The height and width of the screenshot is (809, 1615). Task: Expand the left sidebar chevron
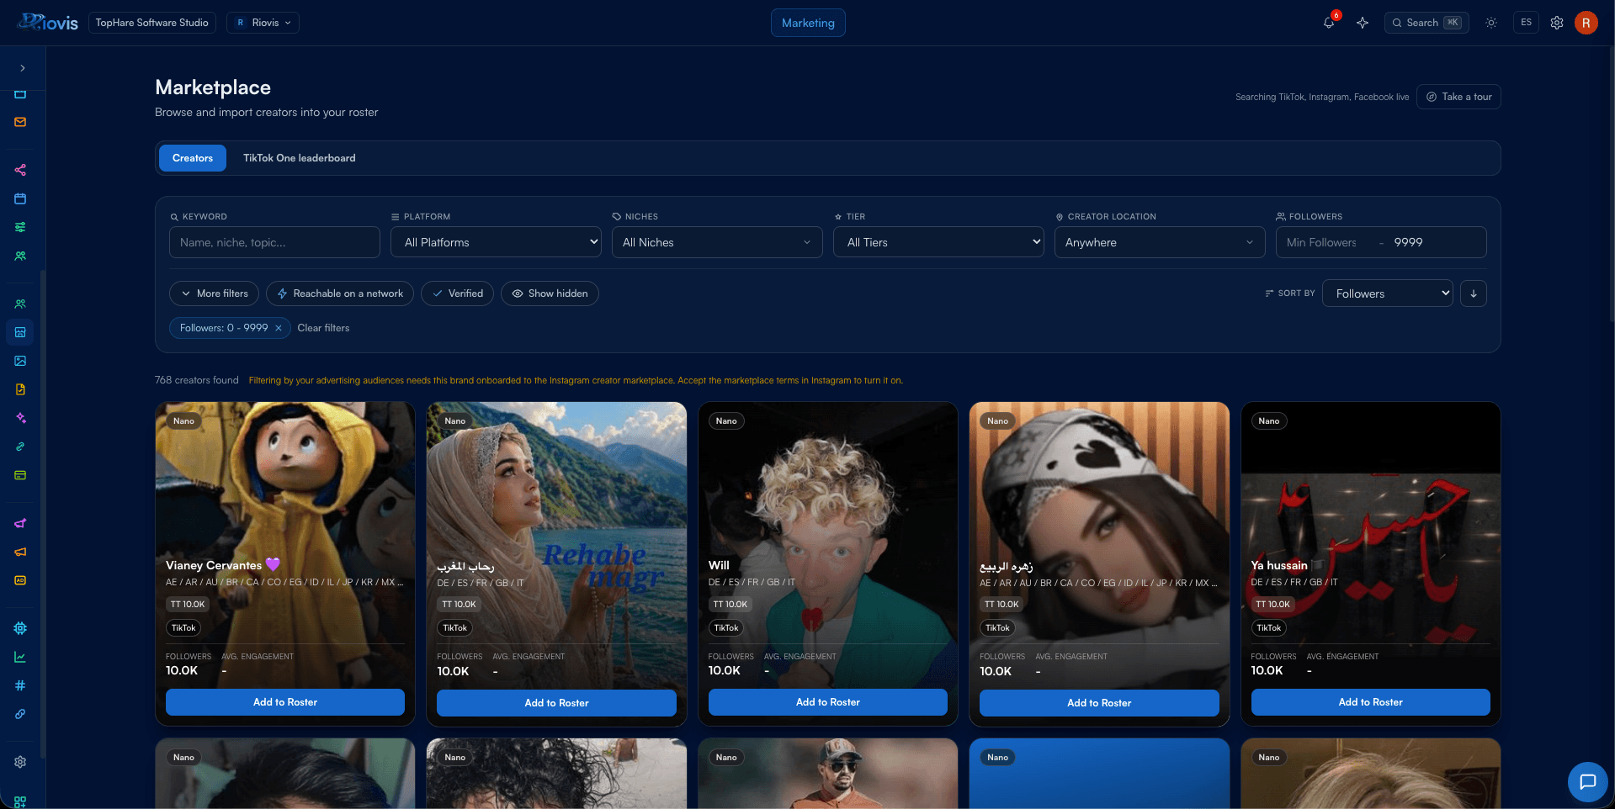[x=23, y=68]
